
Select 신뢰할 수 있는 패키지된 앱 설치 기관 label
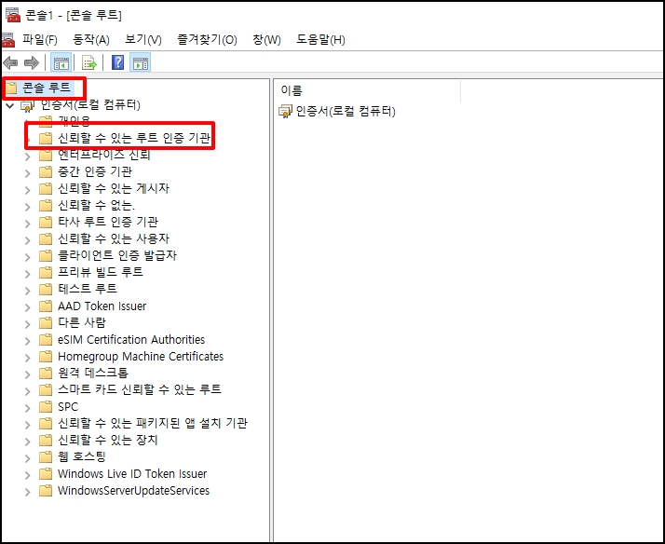click(152, 424)
